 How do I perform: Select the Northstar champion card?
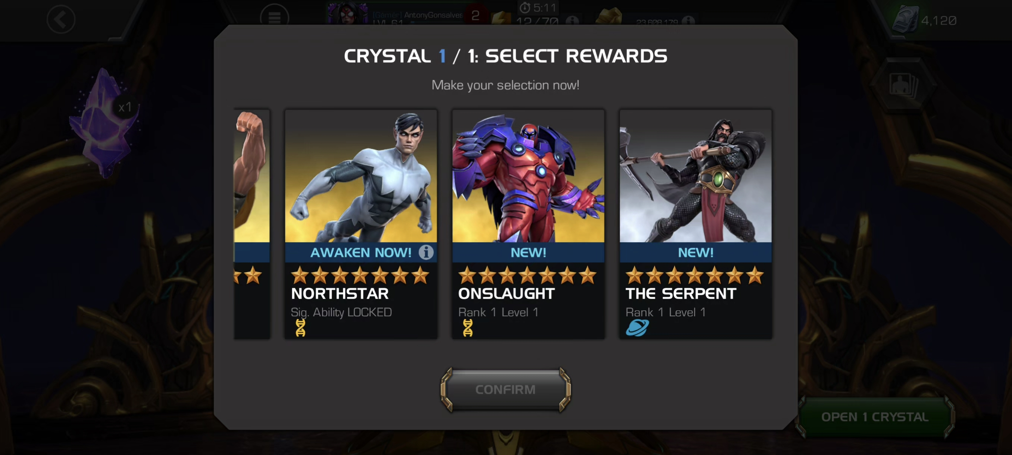[x=360, y=224]
